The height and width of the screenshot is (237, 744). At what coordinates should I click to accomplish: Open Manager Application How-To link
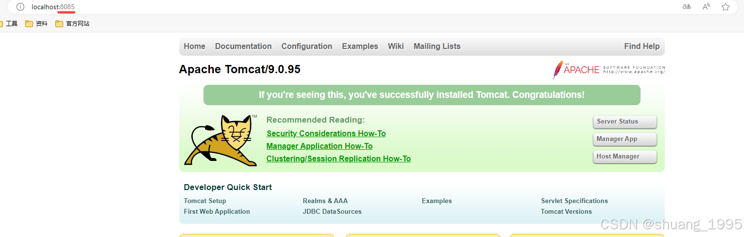point(320,146)
